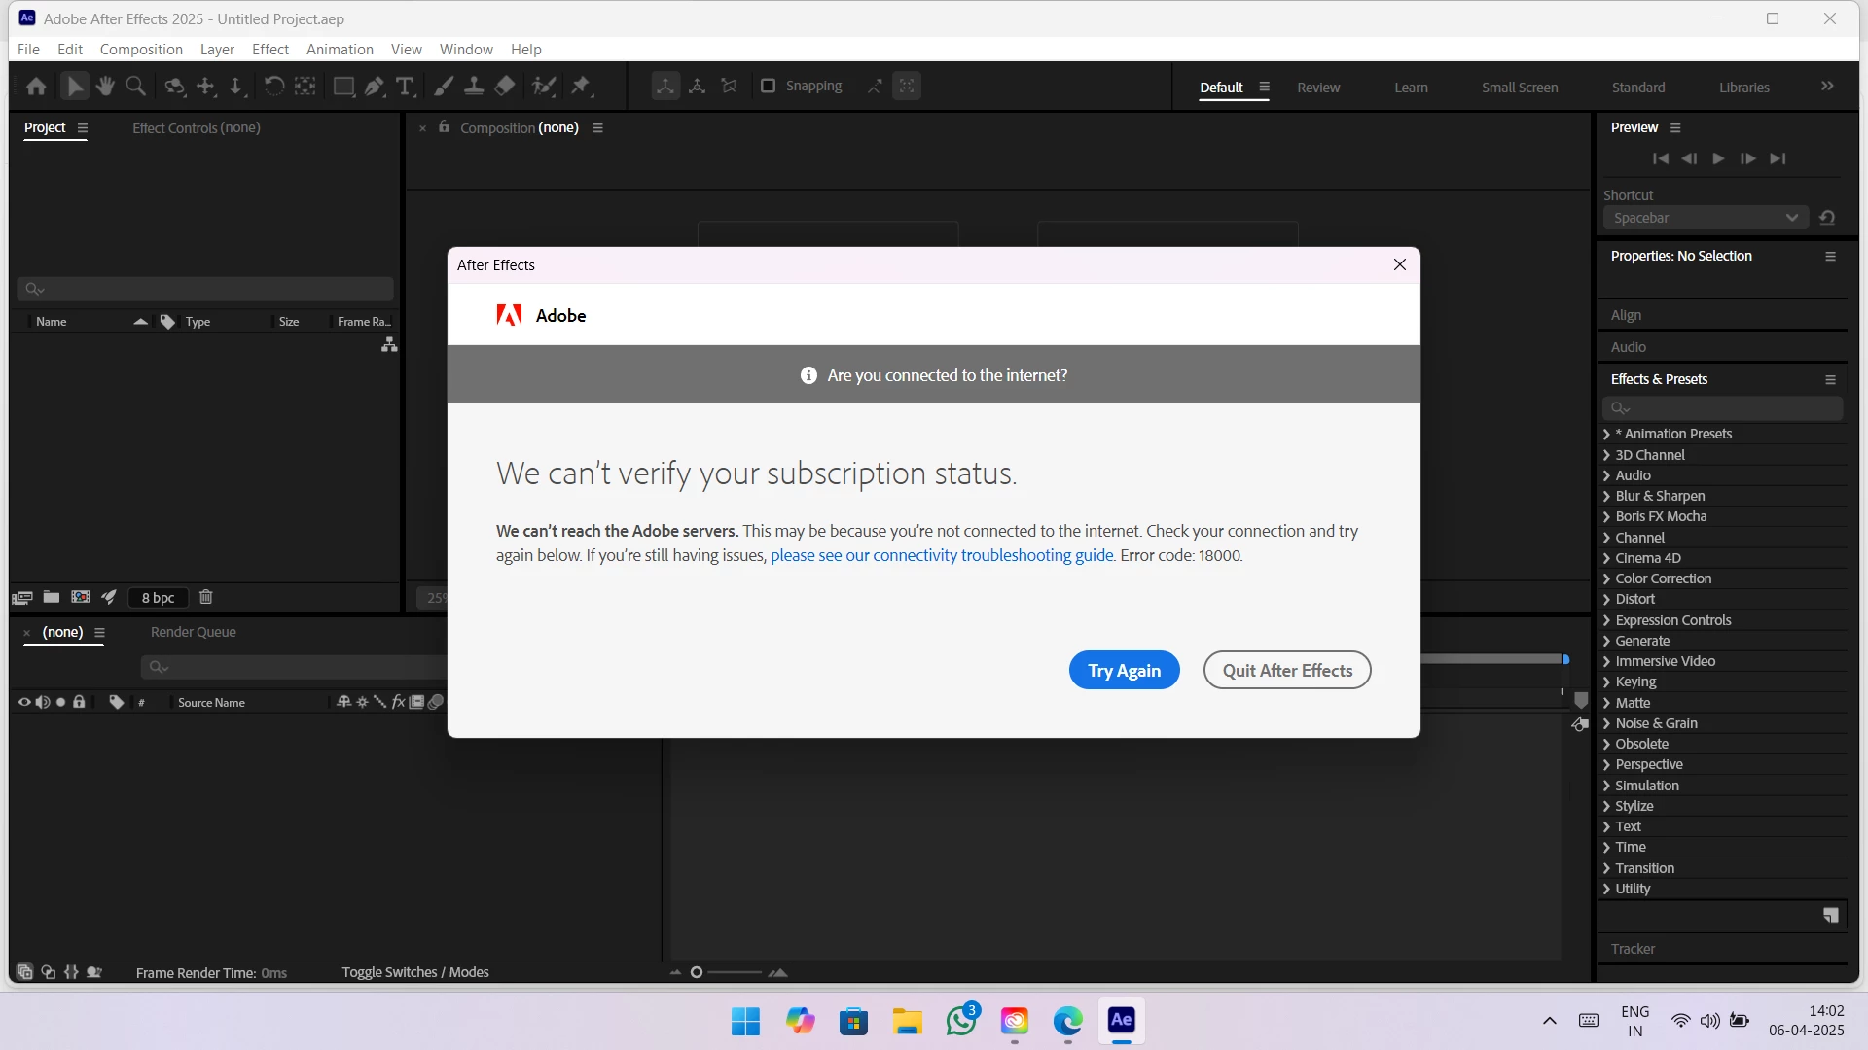This screenshot has width=1868, height=1050.
Task: Choose the Pen tool
Action: click(x=374, y=87)
